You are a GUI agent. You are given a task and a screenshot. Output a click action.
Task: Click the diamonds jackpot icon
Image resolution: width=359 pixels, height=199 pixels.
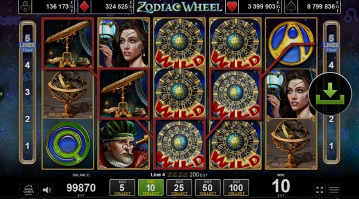84,7
